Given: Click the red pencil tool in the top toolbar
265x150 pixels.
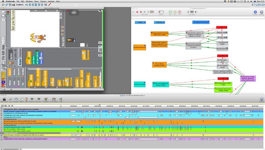Looking at the screenshot, I should click(50, 5).
